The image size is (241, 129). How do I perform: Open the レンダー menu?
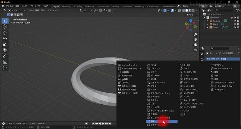click(x=25, y=6)
